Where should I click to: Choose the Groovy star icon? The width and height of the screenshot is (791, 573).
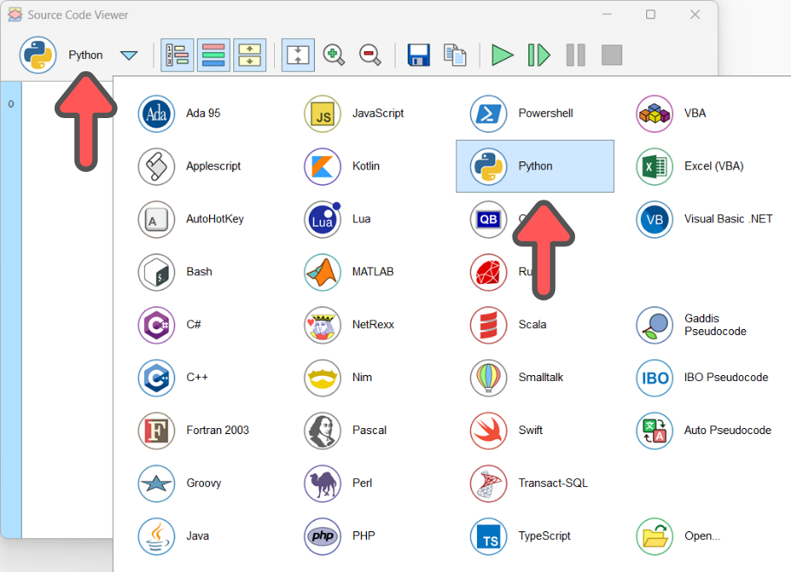(156, 484)
